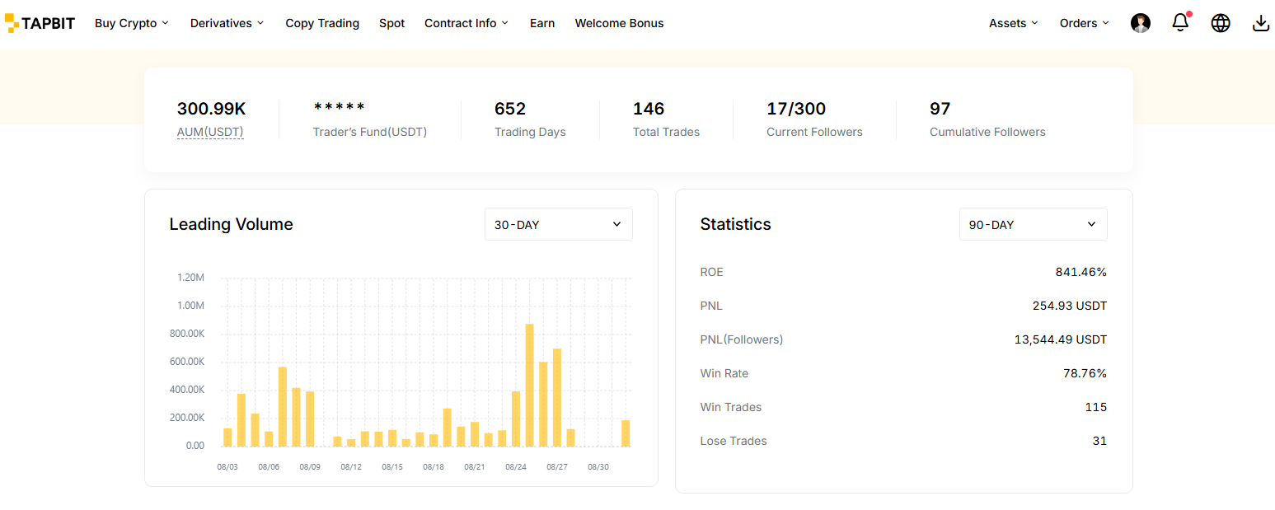Image resolution: width=1275 pixels, height=510 pixels.
Task: Open the Welcome Bonus page
Action: (619, 23)
